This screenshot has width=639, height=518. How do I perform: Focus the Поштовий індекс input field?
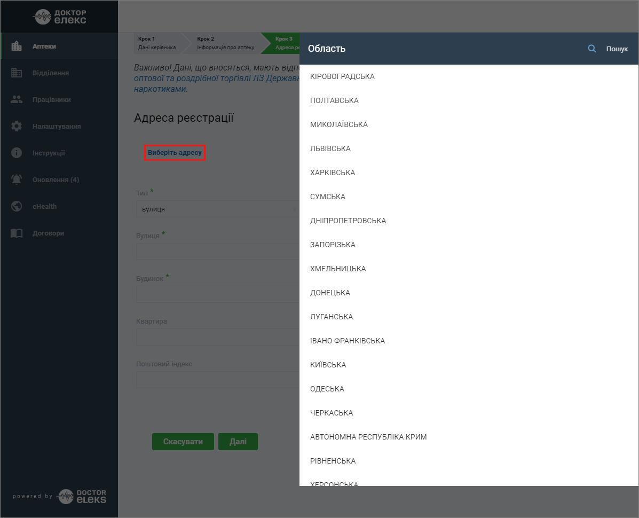pos(218,380)
